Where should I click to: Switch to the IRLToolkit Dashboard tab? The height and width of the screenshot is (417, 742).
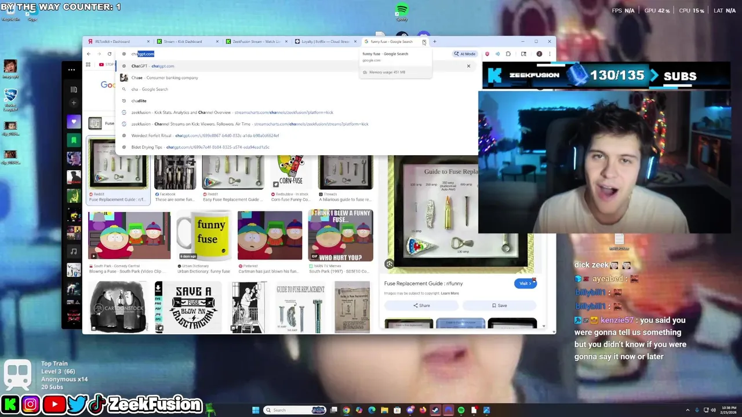point(118,42)
